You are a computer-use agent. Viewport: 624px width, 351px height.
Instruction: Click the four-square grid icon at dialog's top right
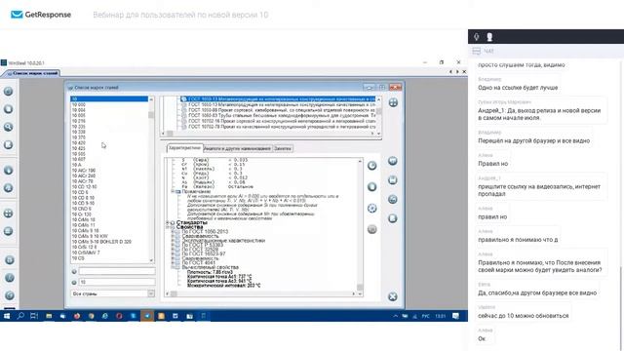393,102
